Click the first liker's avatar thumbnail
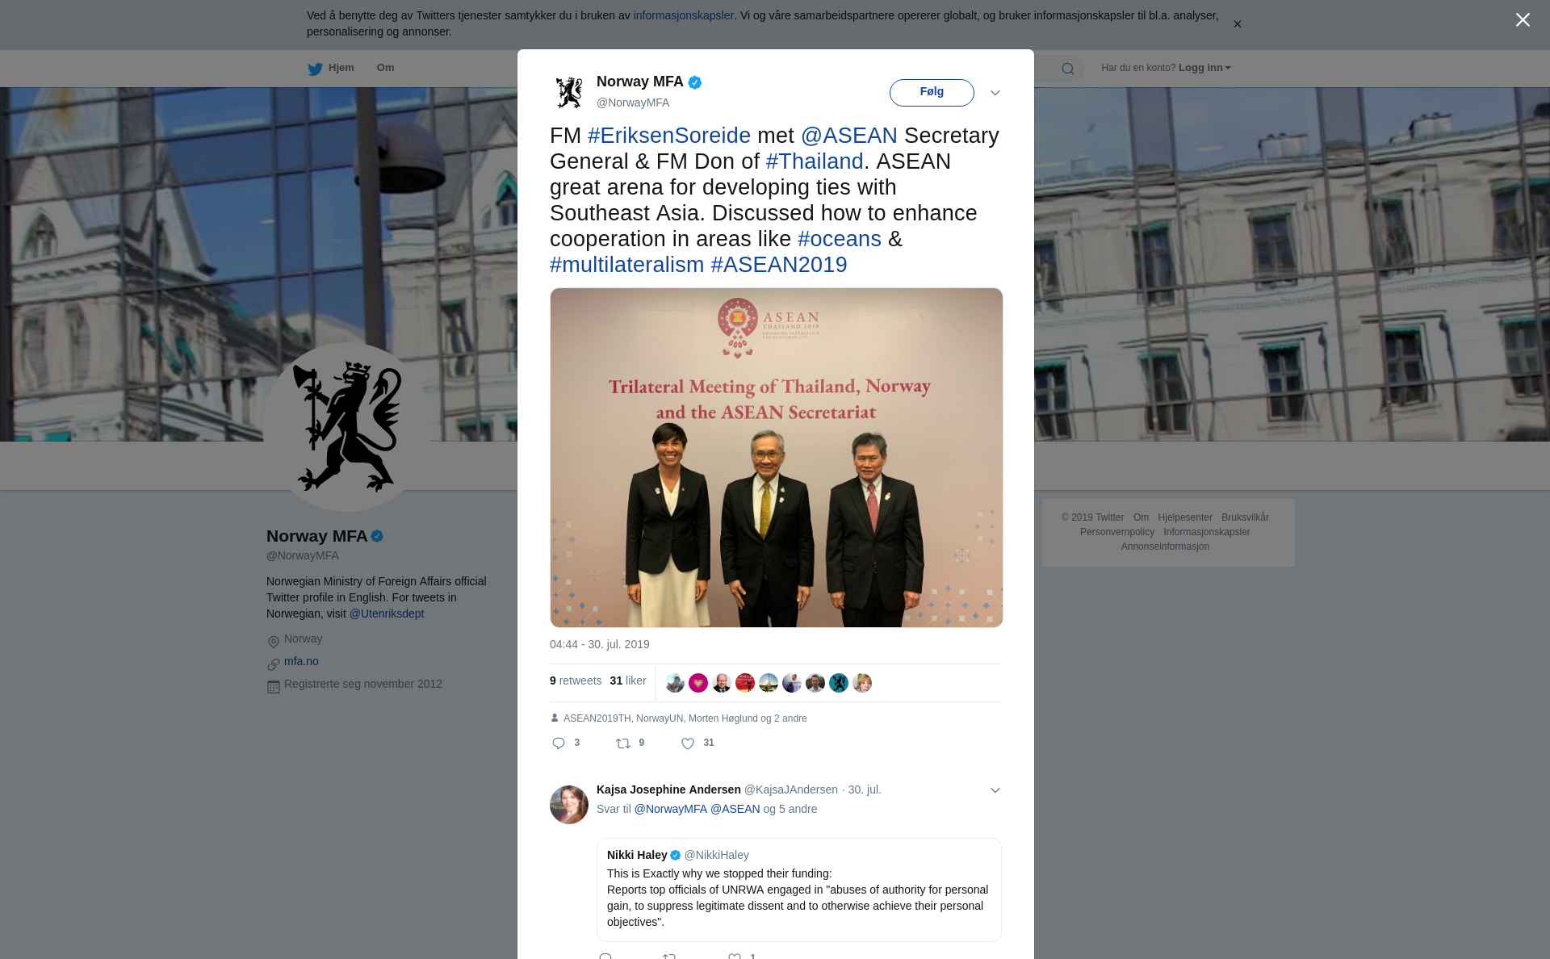 675,683
